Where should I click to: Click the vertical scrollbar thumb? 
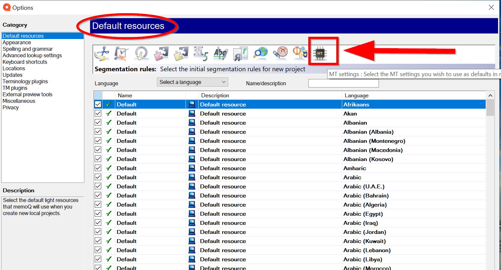click(x=490, y=108)
